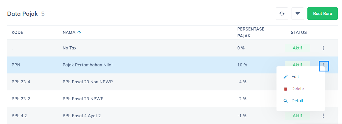342x124 pixels.
Task: Click the Aktif badge for PPh 4.2
Action: pyautogui.click(x=297, y=116)
